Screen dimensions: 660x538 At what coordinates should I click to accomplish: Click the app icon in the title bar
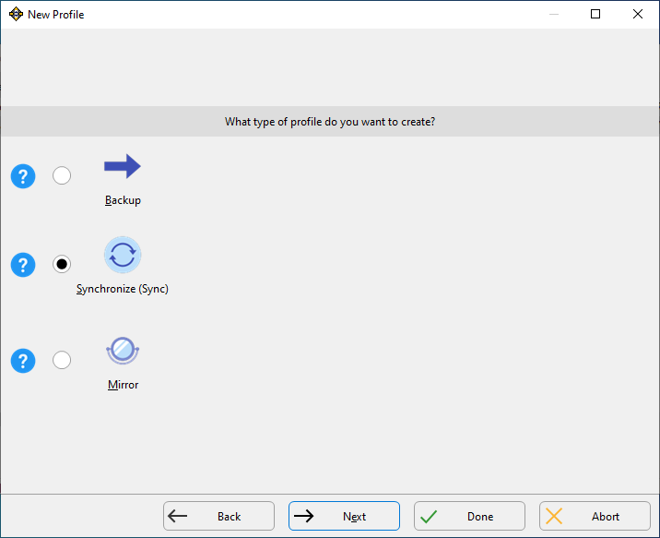click(x=16, y=14)
